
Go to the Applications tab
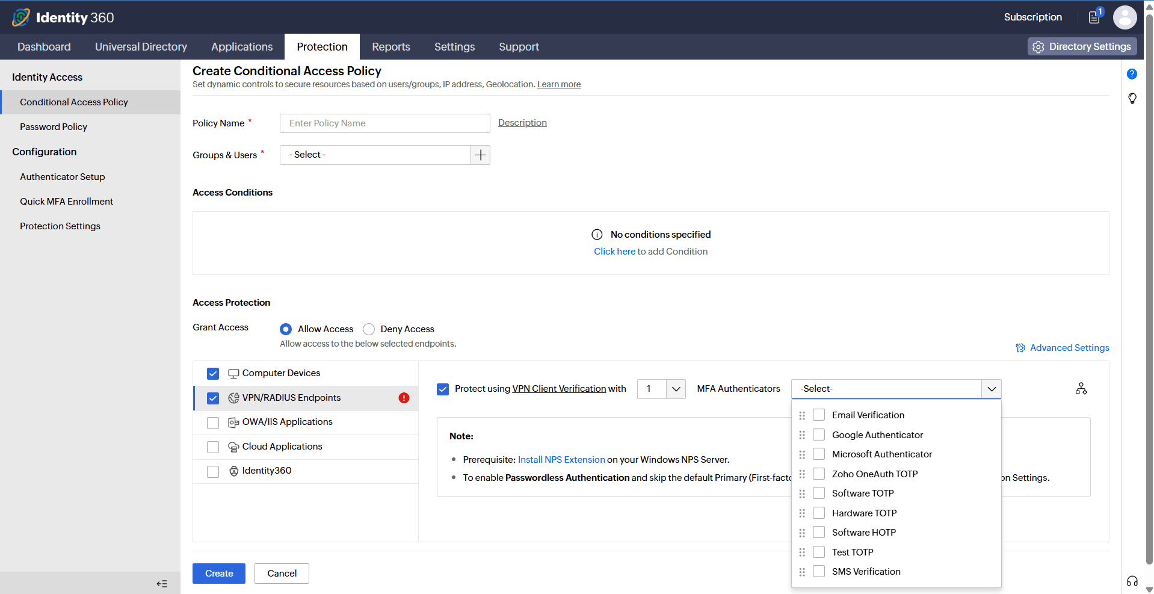pos(242,47)
